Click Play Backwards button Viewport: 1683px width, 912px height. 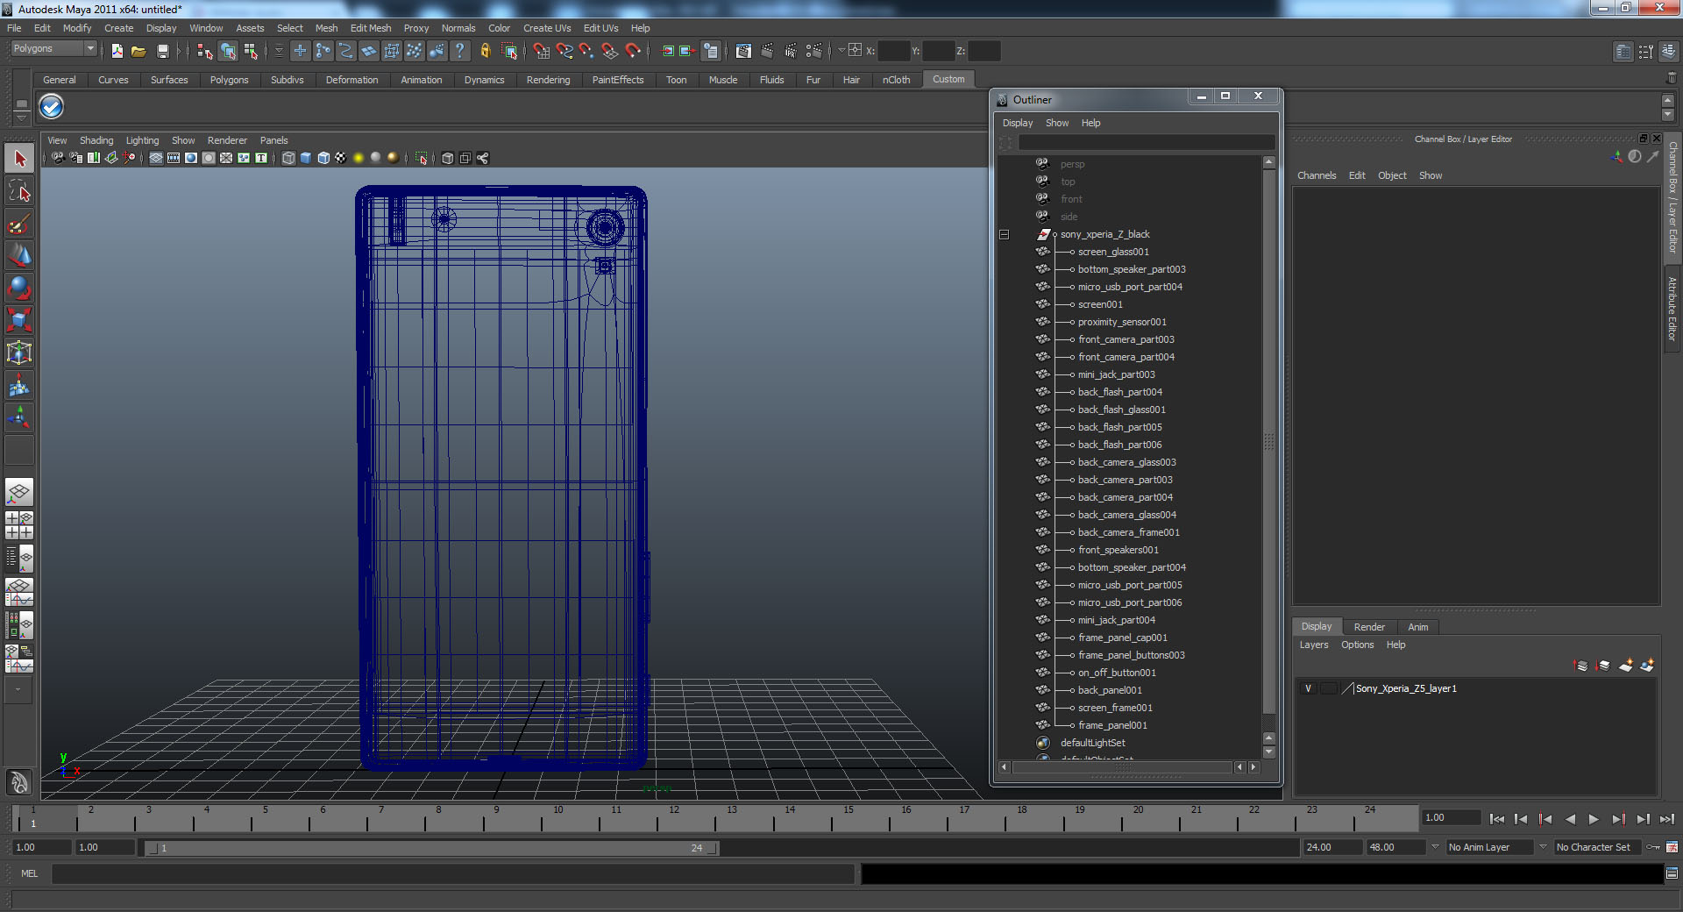pos(1570,819)
